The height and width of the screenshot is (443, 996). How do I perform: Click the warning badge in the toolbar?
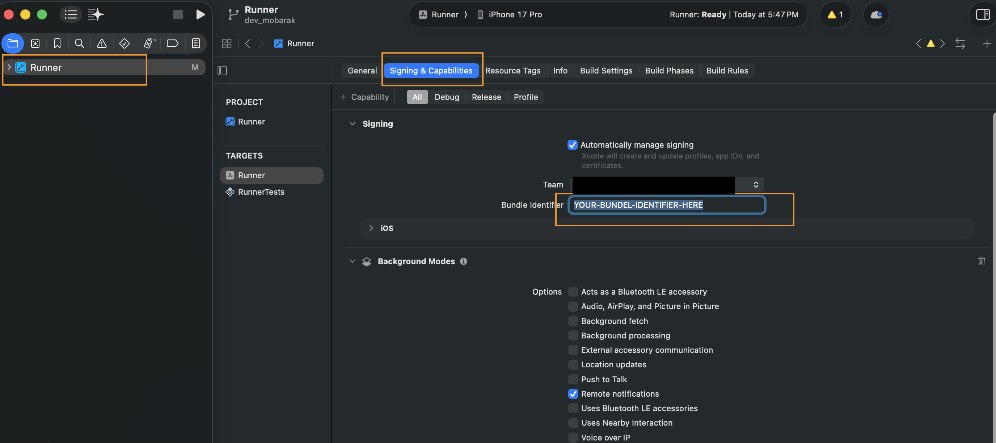pos(835,14)
